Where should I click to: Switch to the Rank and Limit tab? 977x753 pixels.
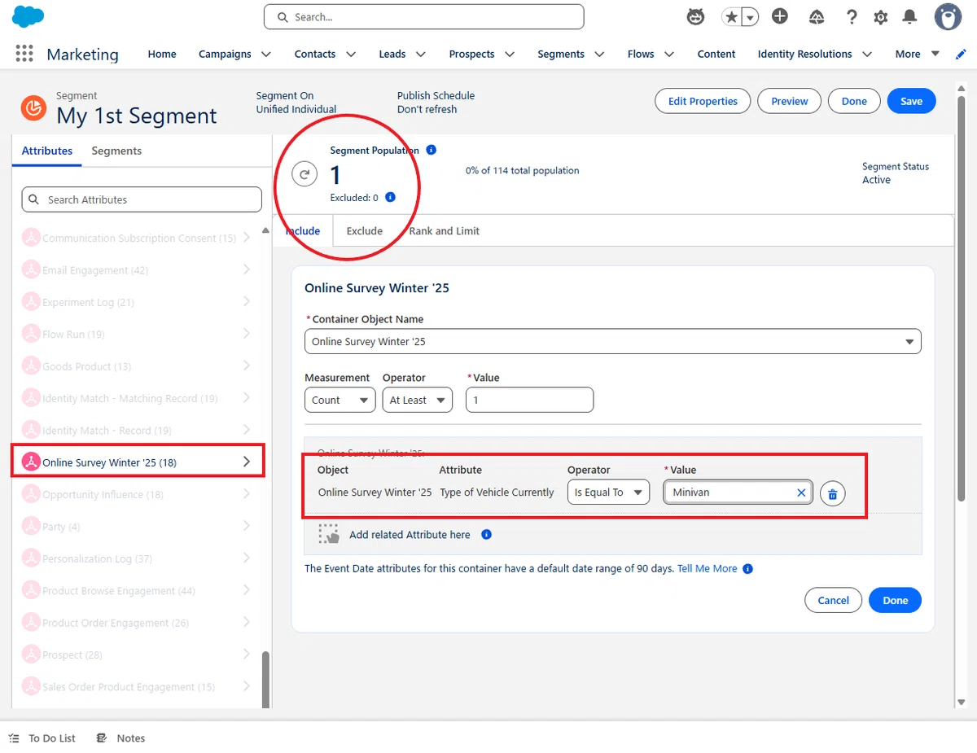[x=444, y=230]
